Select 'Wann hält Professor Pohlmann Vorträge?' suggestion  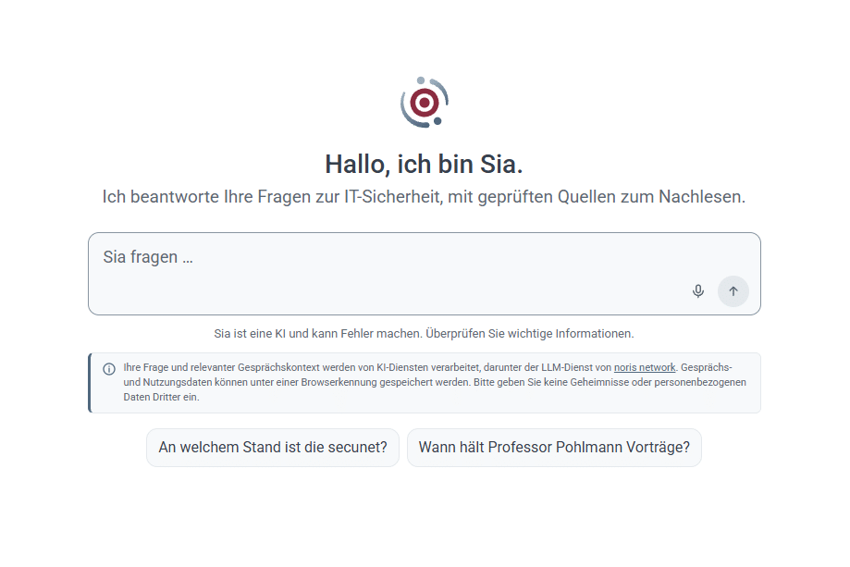click(x=554, y=447)
